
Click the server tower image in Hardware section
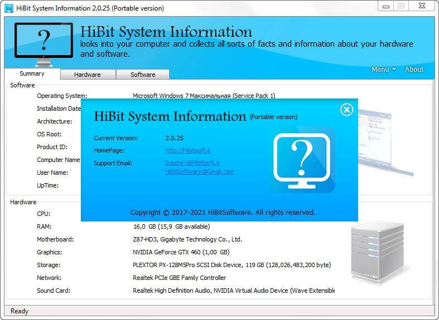(x=378, y=253)
